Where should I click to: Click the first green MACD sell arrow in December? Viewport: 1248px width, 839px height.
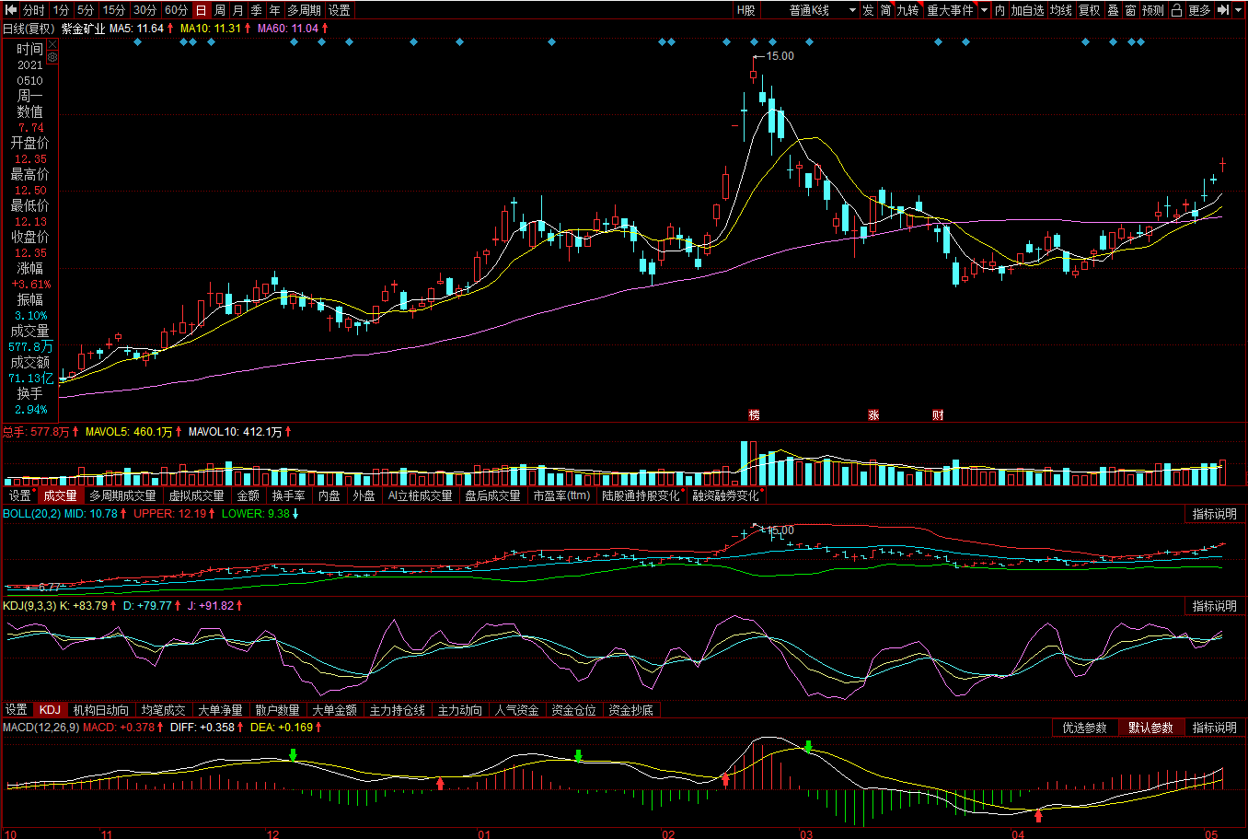(x=293, y=755)
